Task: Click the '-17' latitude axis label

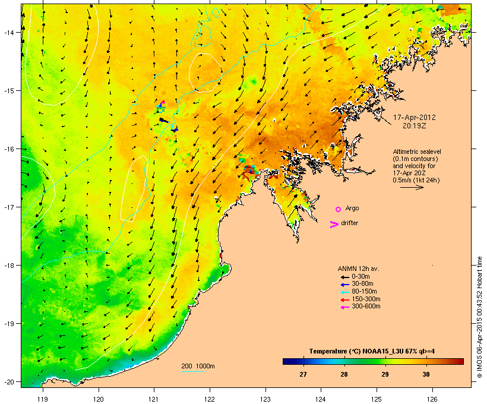Action: pyautogui.click(x=8, y=207)
